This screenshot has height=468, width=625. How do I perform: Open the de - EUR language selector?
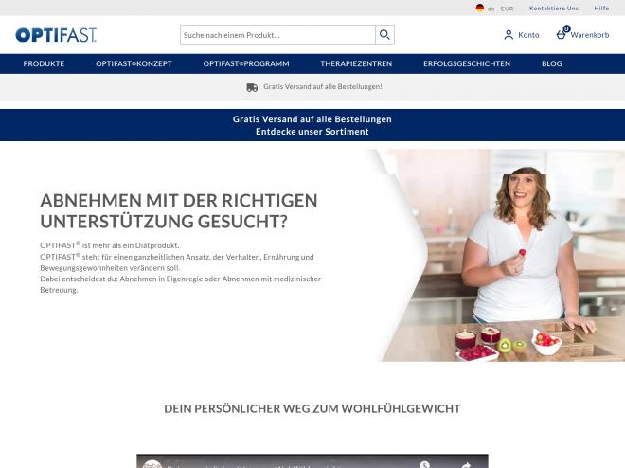tap(494, 8)
